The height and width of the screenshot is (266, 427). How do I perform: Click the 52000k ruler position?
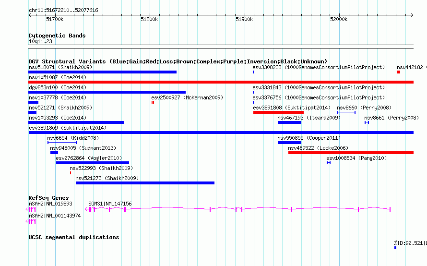(339, 19)
